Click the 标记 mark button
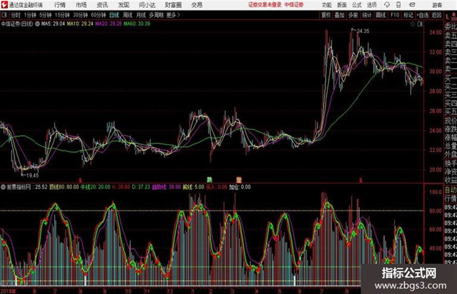 click(408, 15)
